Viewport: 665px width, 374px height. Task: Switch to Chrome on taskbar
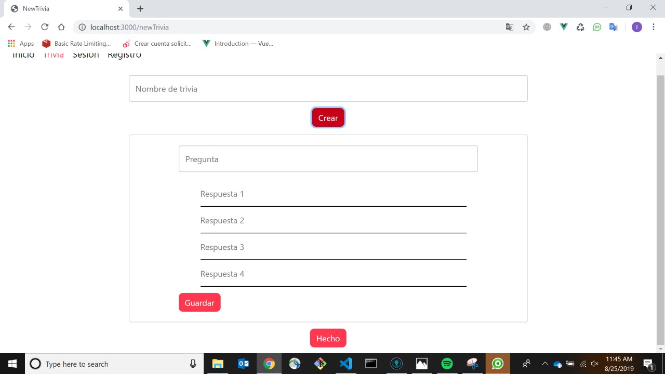point(269,364)
